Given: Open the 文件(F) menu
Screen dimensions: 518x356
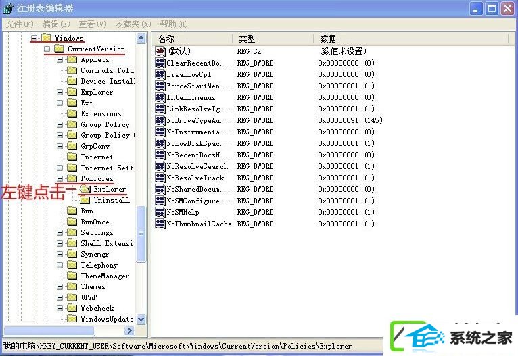Looking at the screenshot, I should pyautogui.click(x=20, y=24).
